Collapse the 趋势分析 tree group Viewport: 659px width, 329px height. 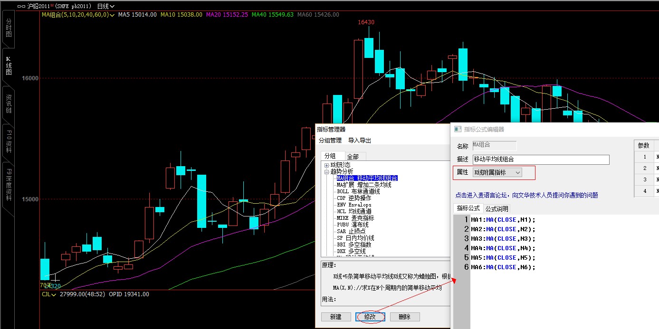click(327, 172)
